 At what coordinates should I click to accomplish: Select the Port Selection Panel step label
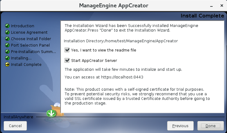30,45
